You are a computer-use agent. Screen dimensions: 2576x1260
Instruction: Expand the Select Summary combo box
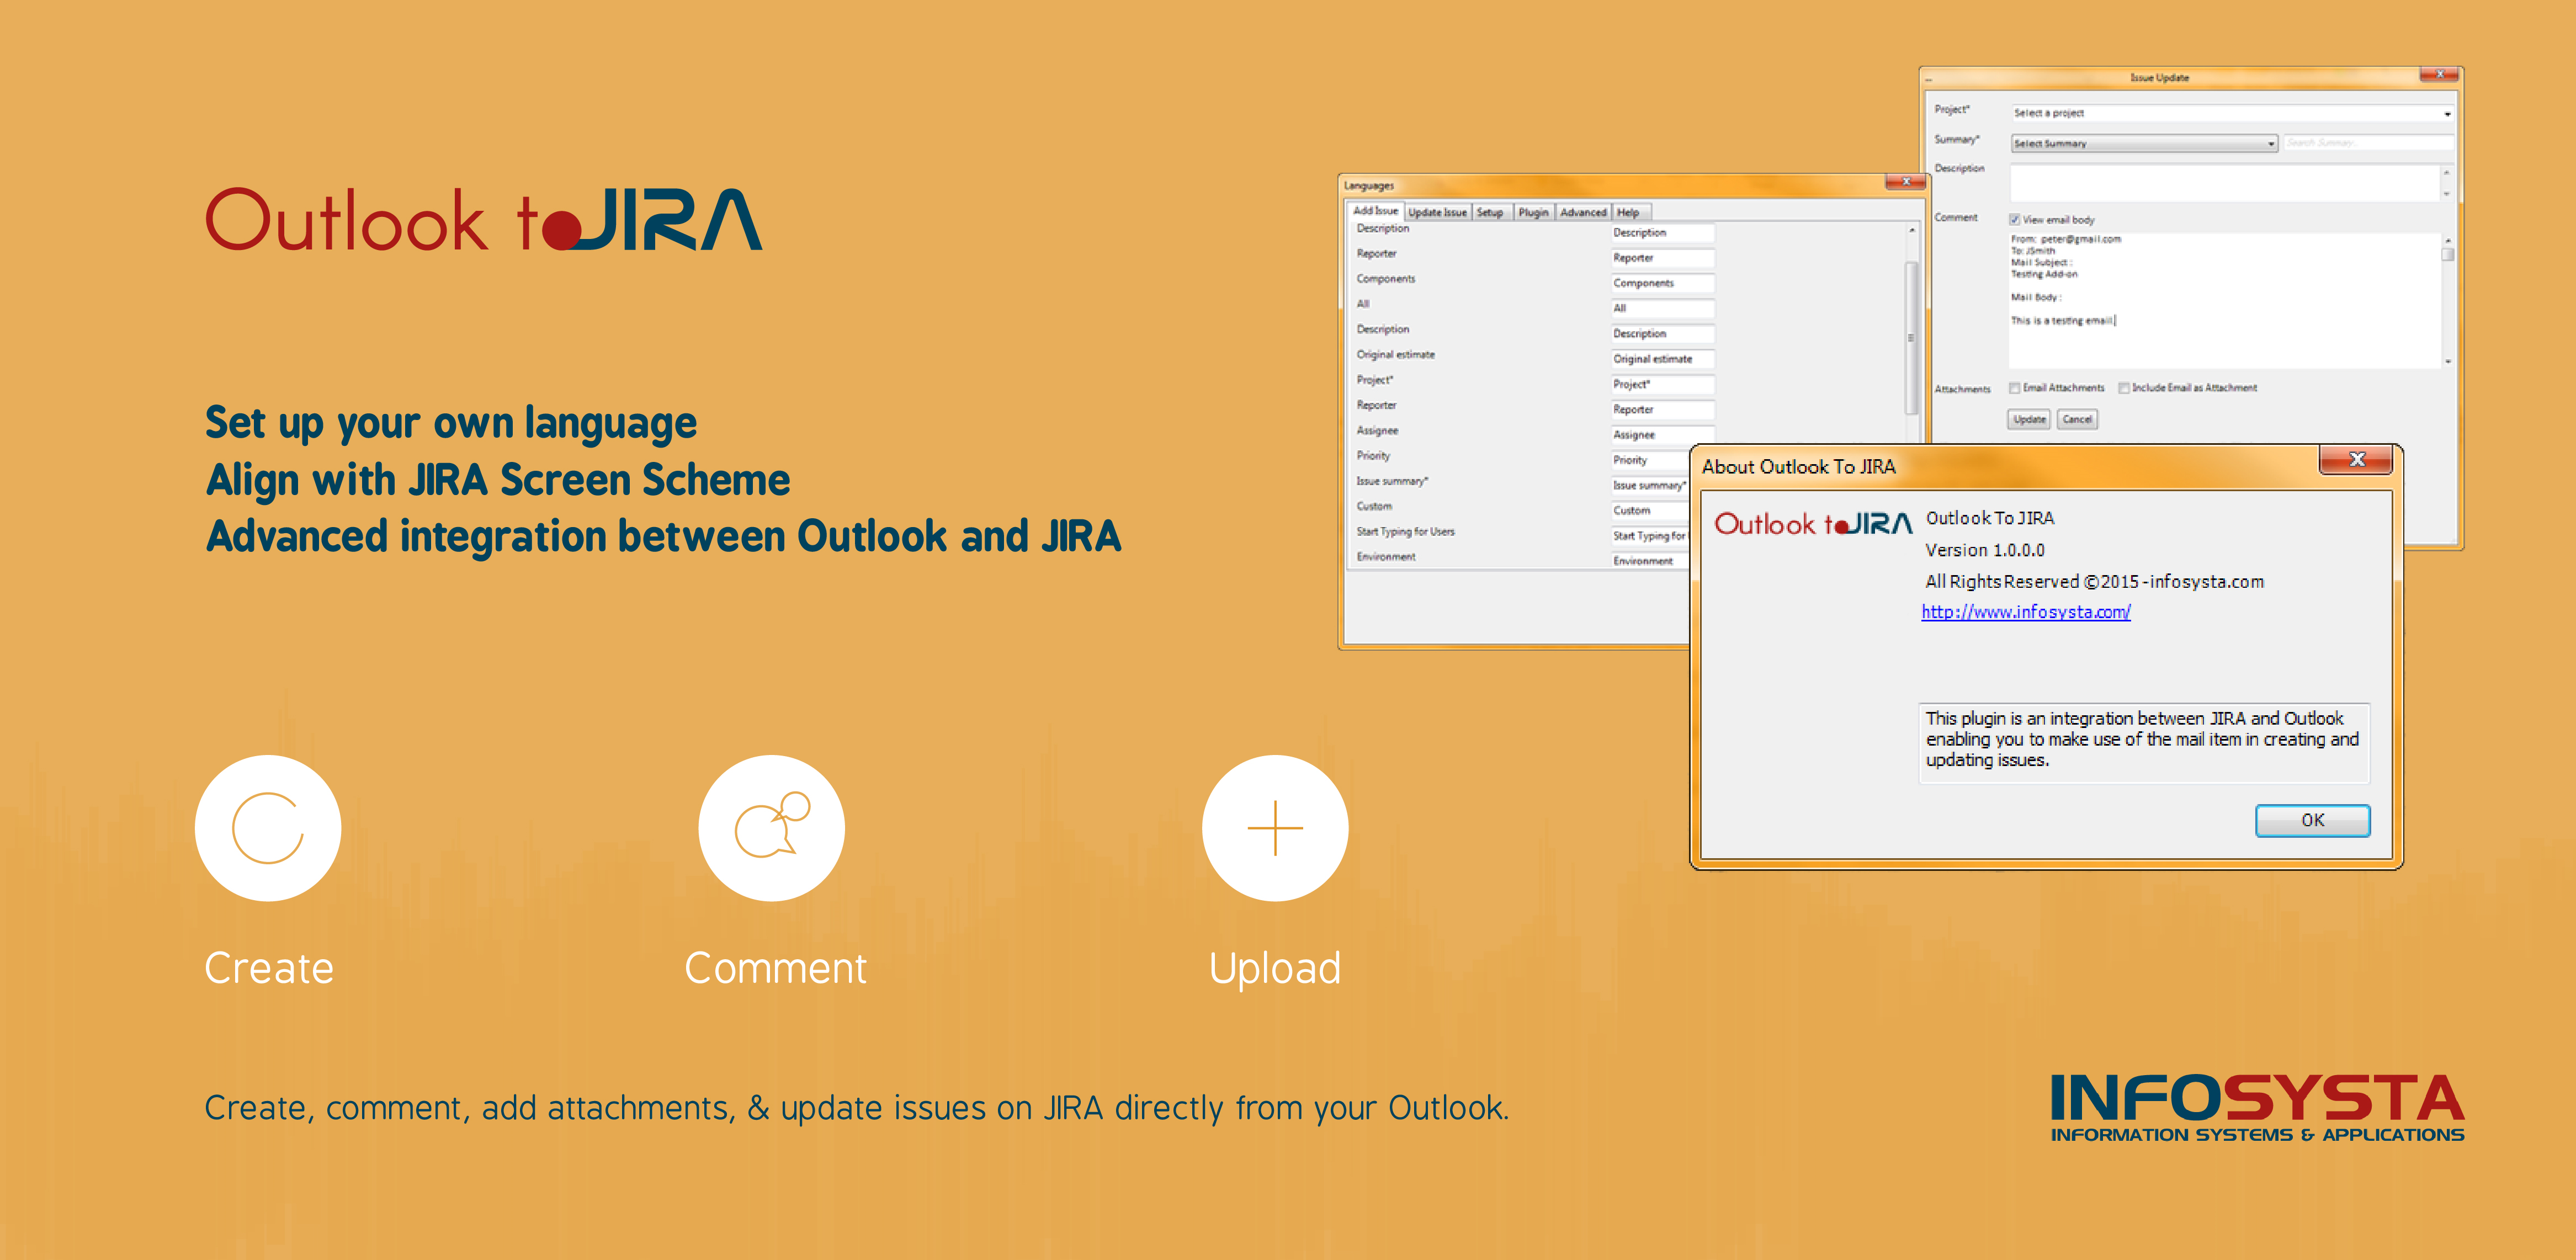point(2144,144)
